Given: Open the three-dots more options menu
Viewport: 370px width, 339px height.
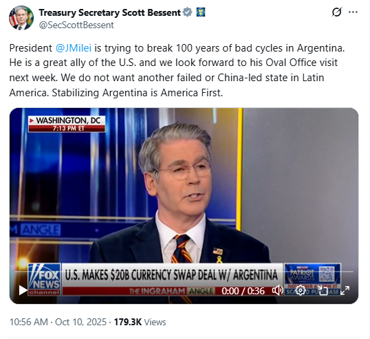Looking at the screenshot, I should pos(353,12).
